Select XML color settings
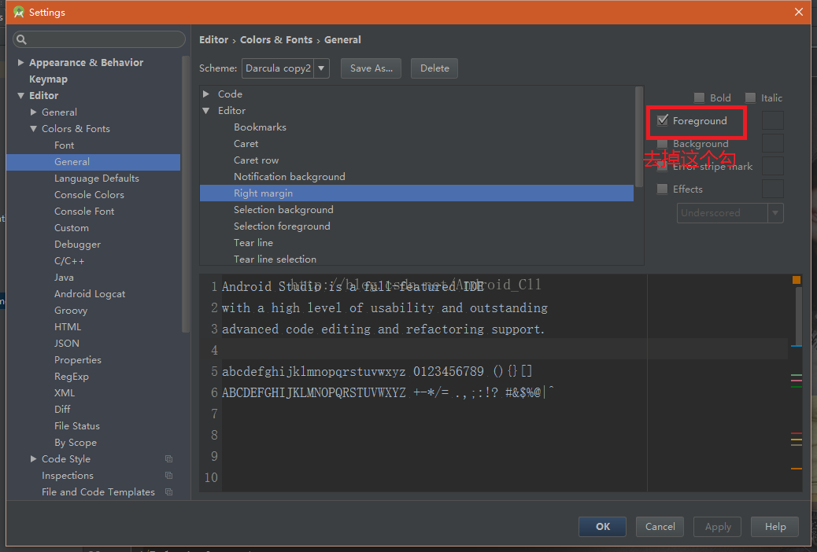817x552 pixels. (x=64, y=393)
